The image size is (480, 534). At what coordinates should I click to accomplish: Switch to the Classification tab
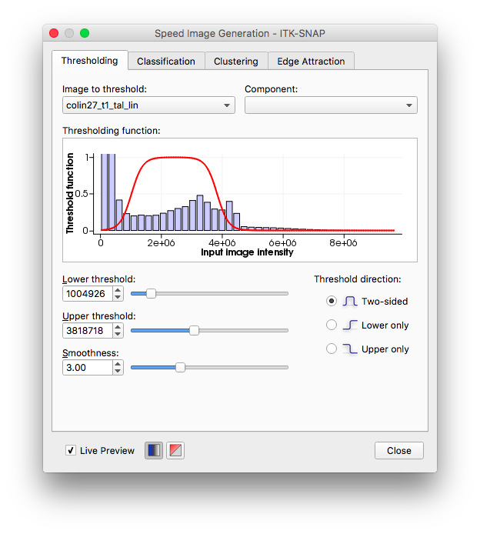[x=166, y=62]
